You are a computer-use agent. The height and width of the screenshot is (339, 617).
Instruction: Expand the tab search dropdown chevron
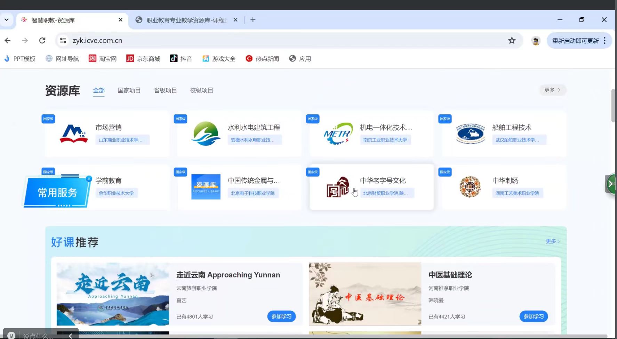(x=7, y=20)
